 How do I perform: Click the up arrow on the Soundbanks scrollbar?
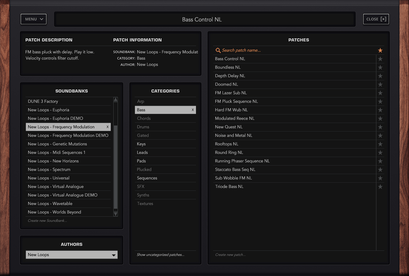(115, 99)
